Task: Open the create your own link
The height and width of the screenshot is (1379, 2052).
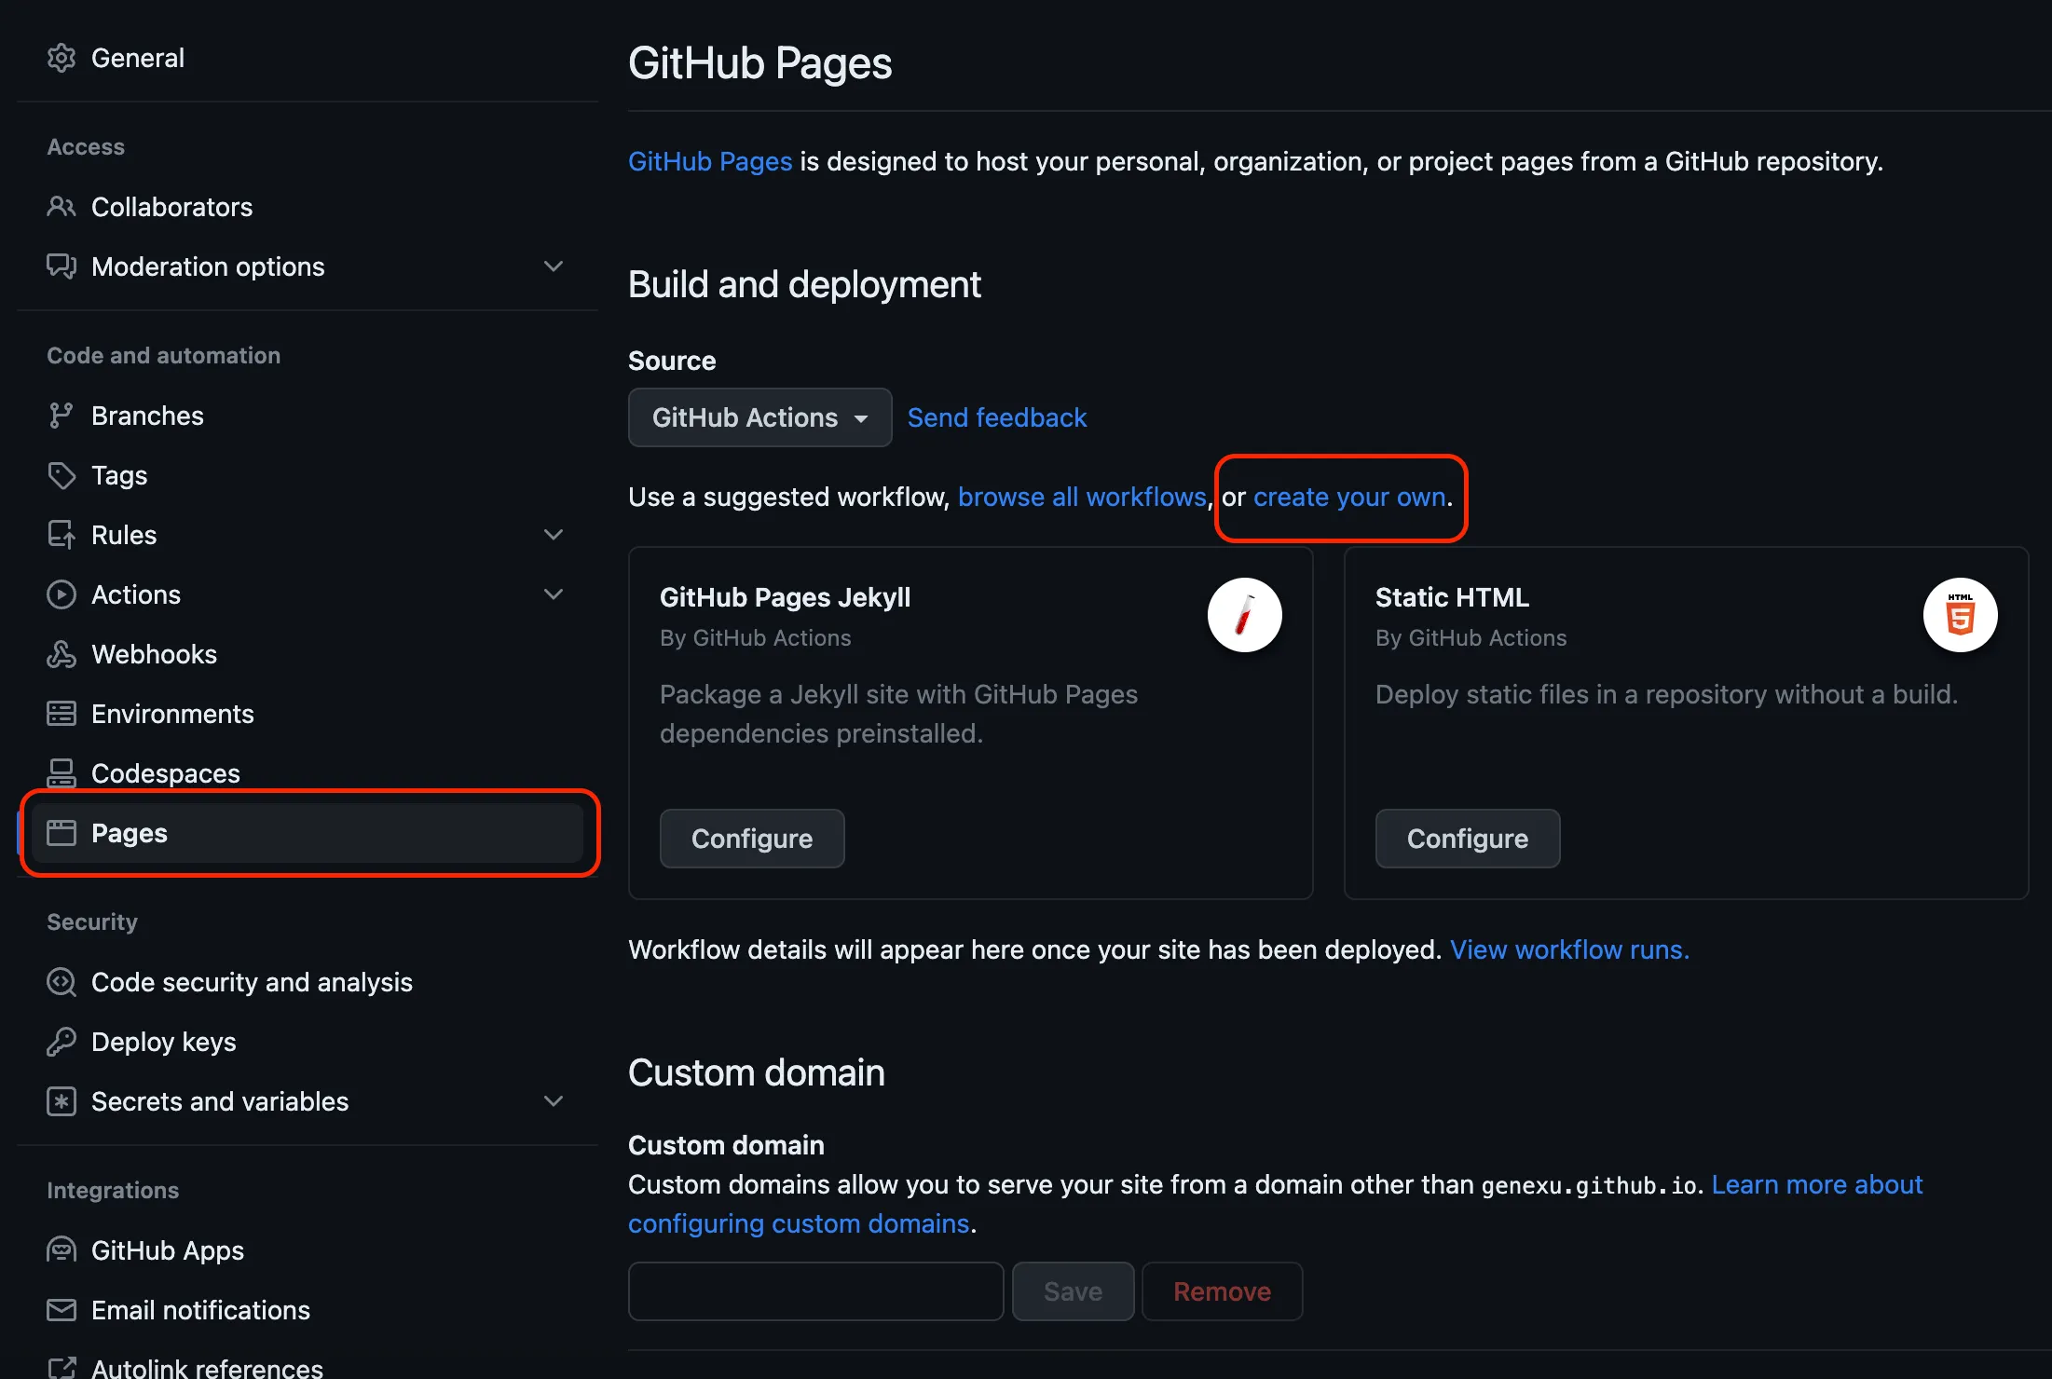Action: tap(1349, 497)
